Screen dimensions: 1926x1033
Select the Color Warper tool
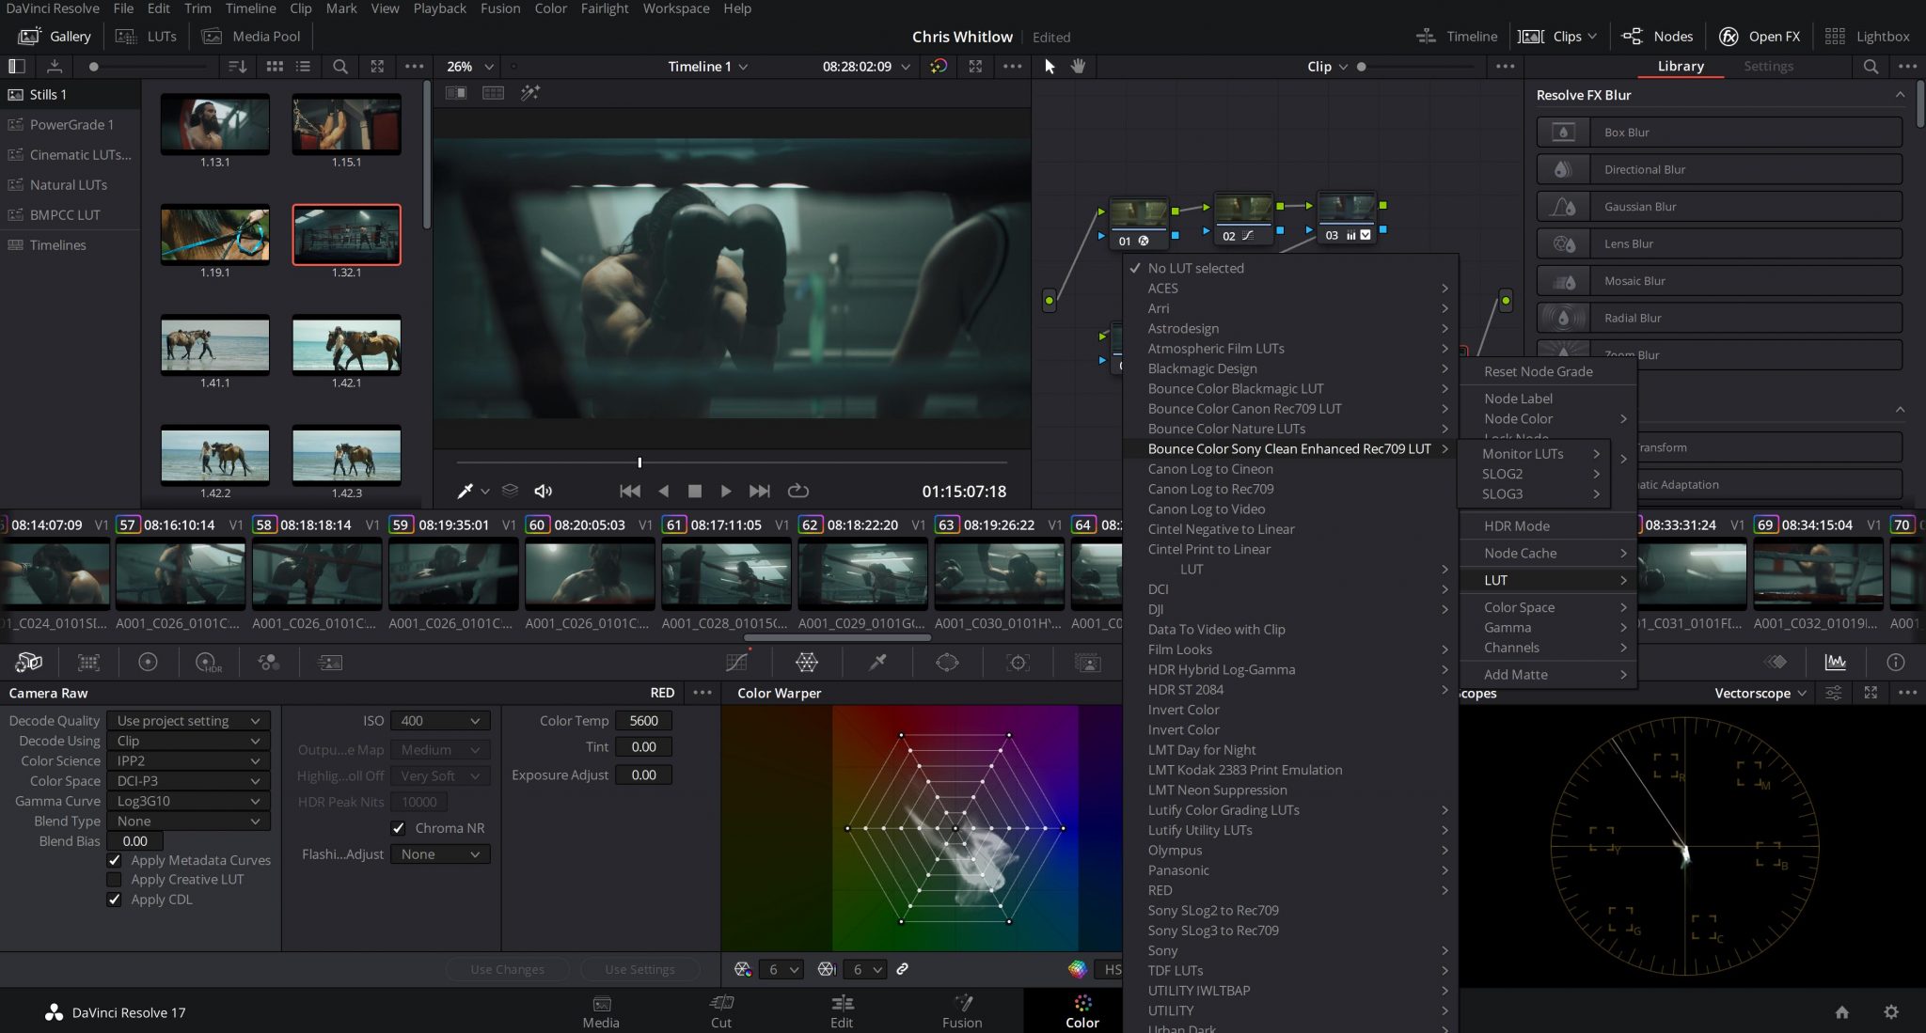tap(806, 662)
